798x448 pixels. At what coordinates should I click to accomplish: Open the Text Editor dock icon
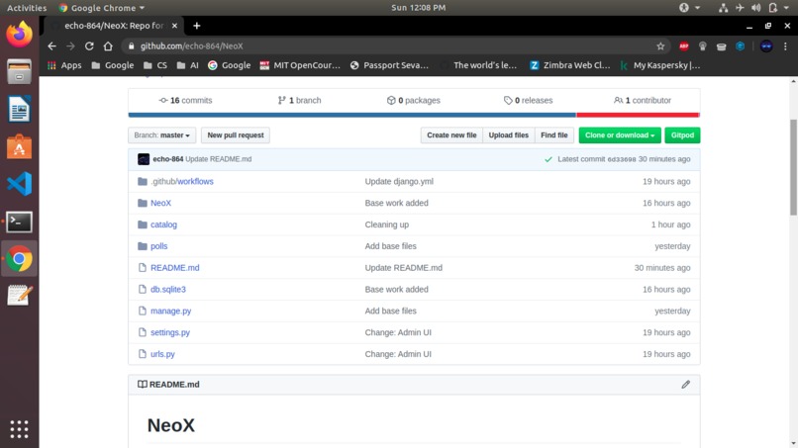pyautogui.click(x=20, y=296)
